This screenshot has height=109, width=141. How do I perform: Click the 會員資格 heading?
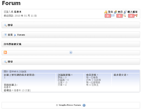point(92,75)
